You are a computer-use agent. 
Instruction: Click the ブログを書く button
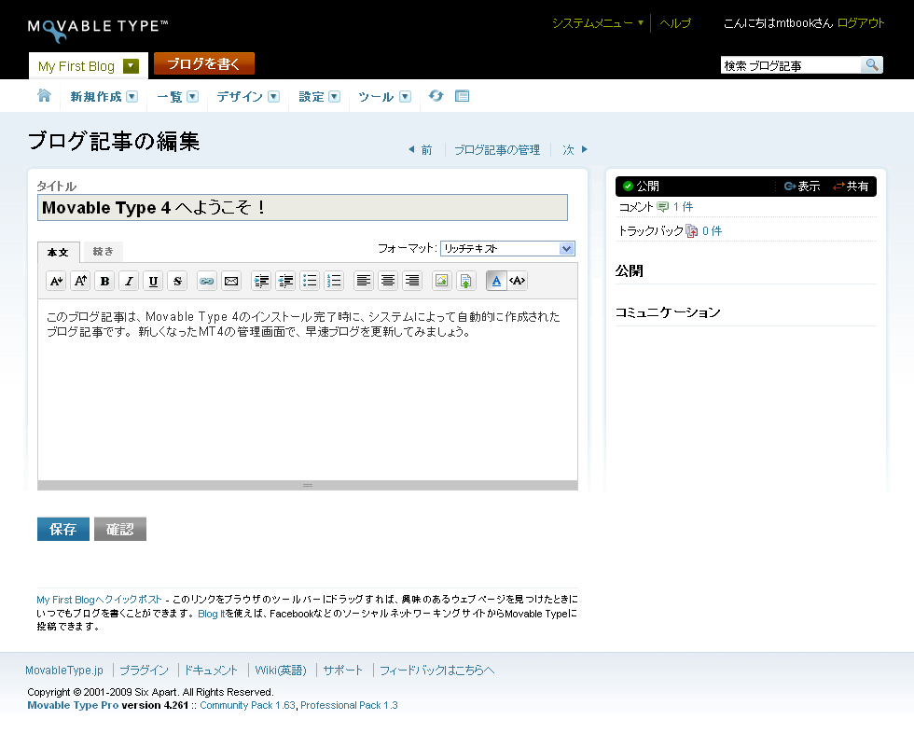pos(204,63)
